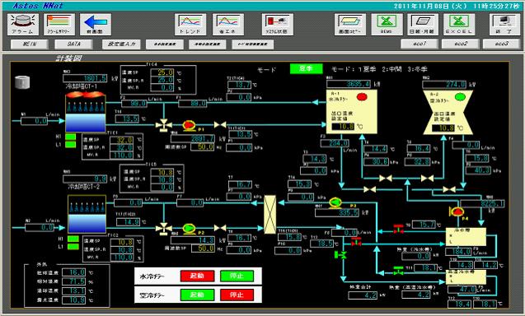Stop the 水冷チラー with the green 停止 button
The image size is (525, 316).
[237, 276]
